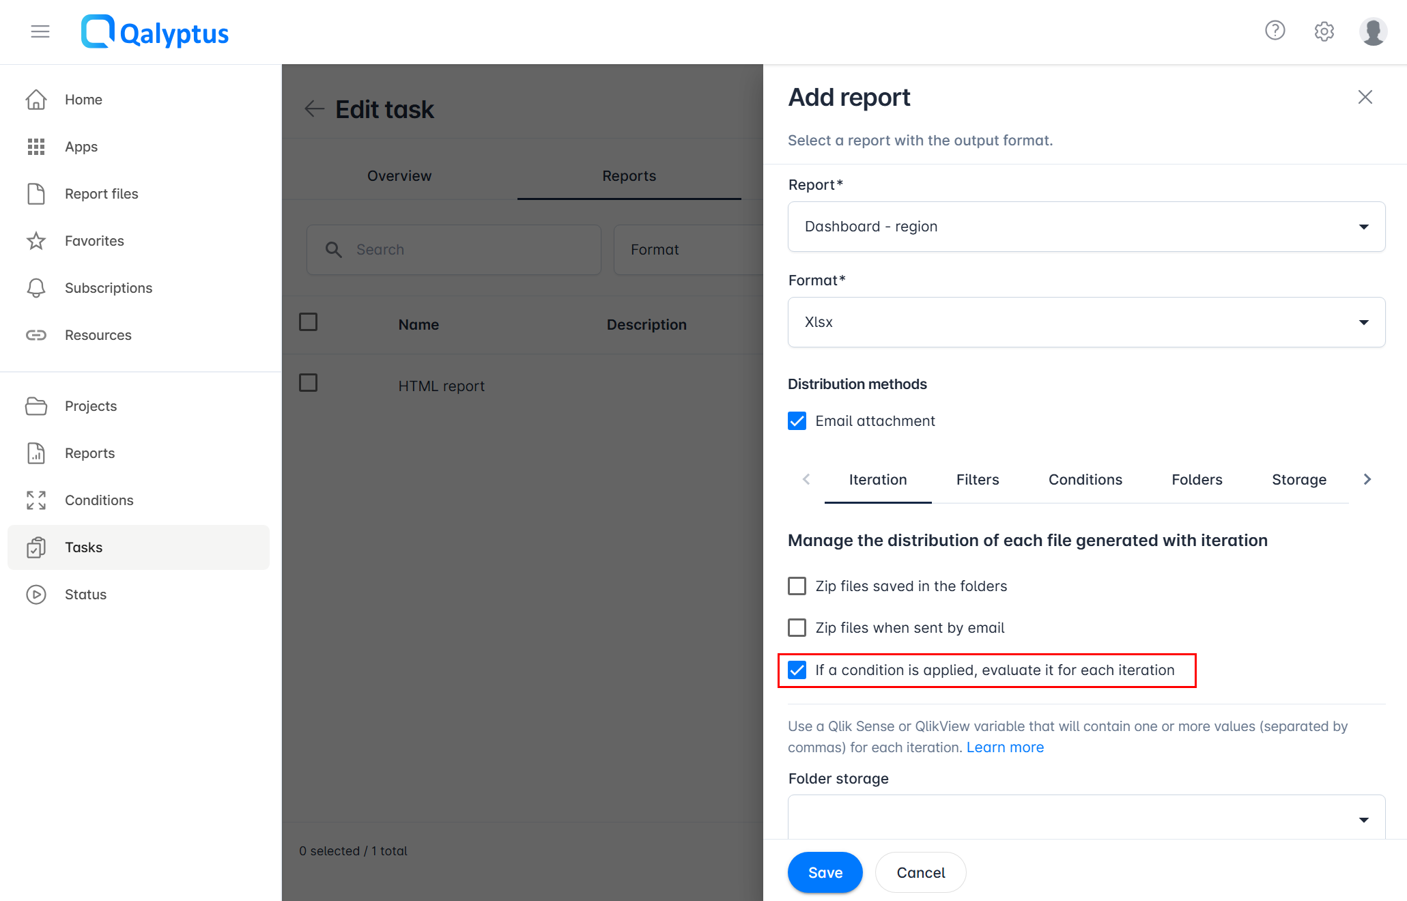Screen dimensions: 1407x901
Task: Switch to the Storage tab
Action: tap(1298, 480)
